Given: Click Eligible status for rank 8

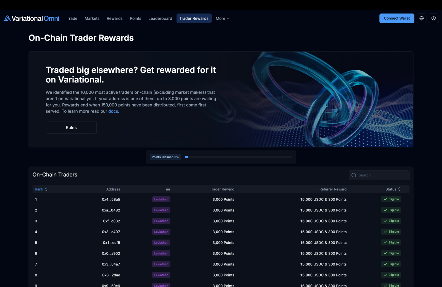Looking at the screenshot, I should [x=391, y=275].
